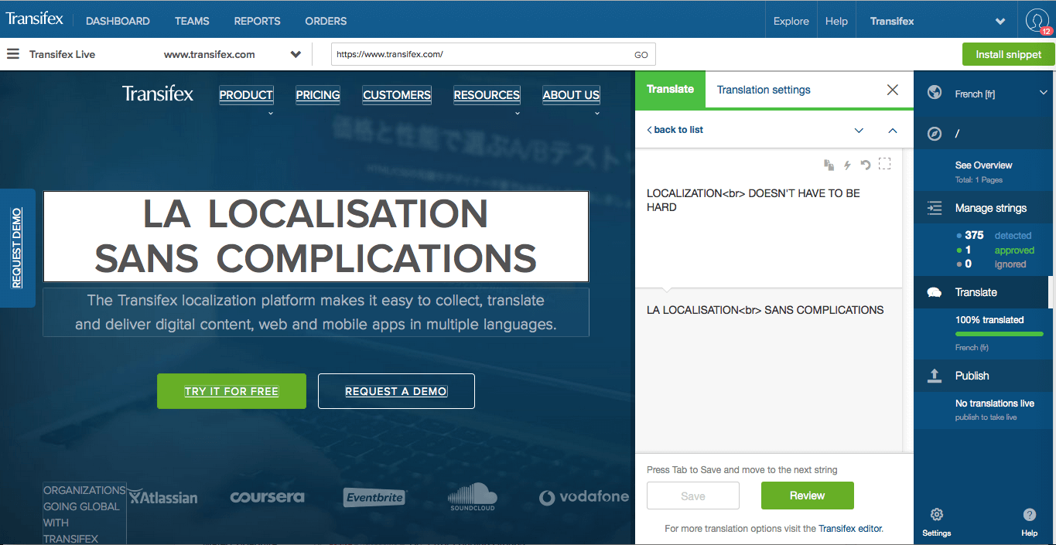Click the Publish upload icon
Viewport: 1056px width, 545px height.
coord(935,376)
